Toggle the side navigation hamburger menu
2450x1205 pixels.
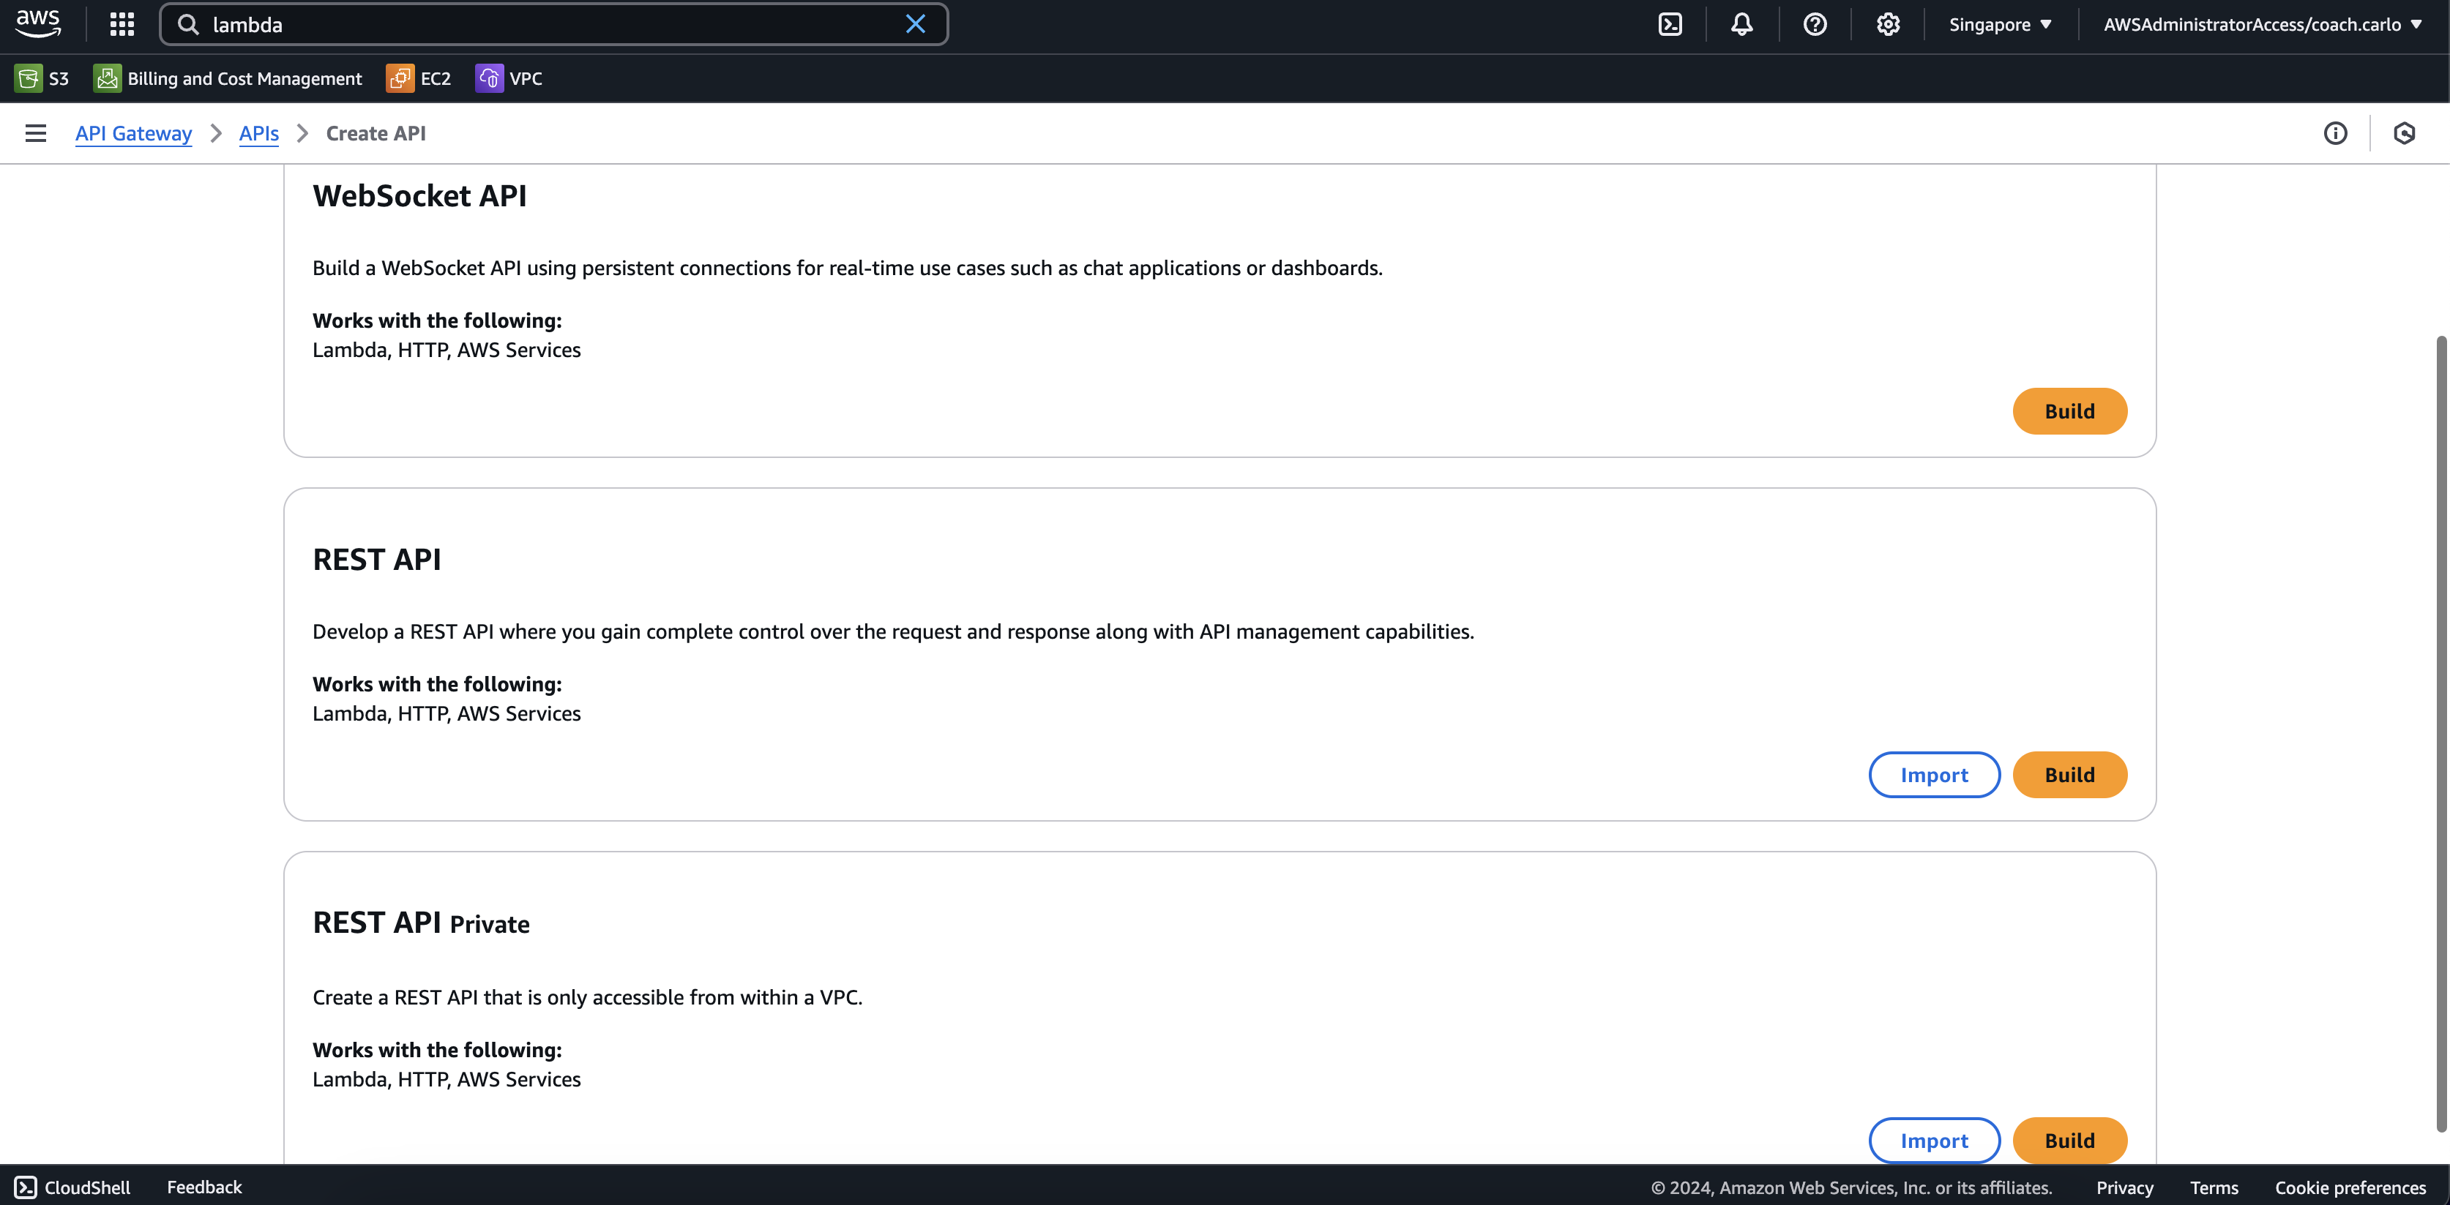tap(35, 133)
